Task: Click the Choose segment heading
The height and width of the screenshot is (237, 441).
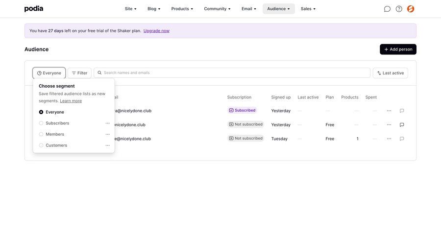Action: tap(57, 86)
